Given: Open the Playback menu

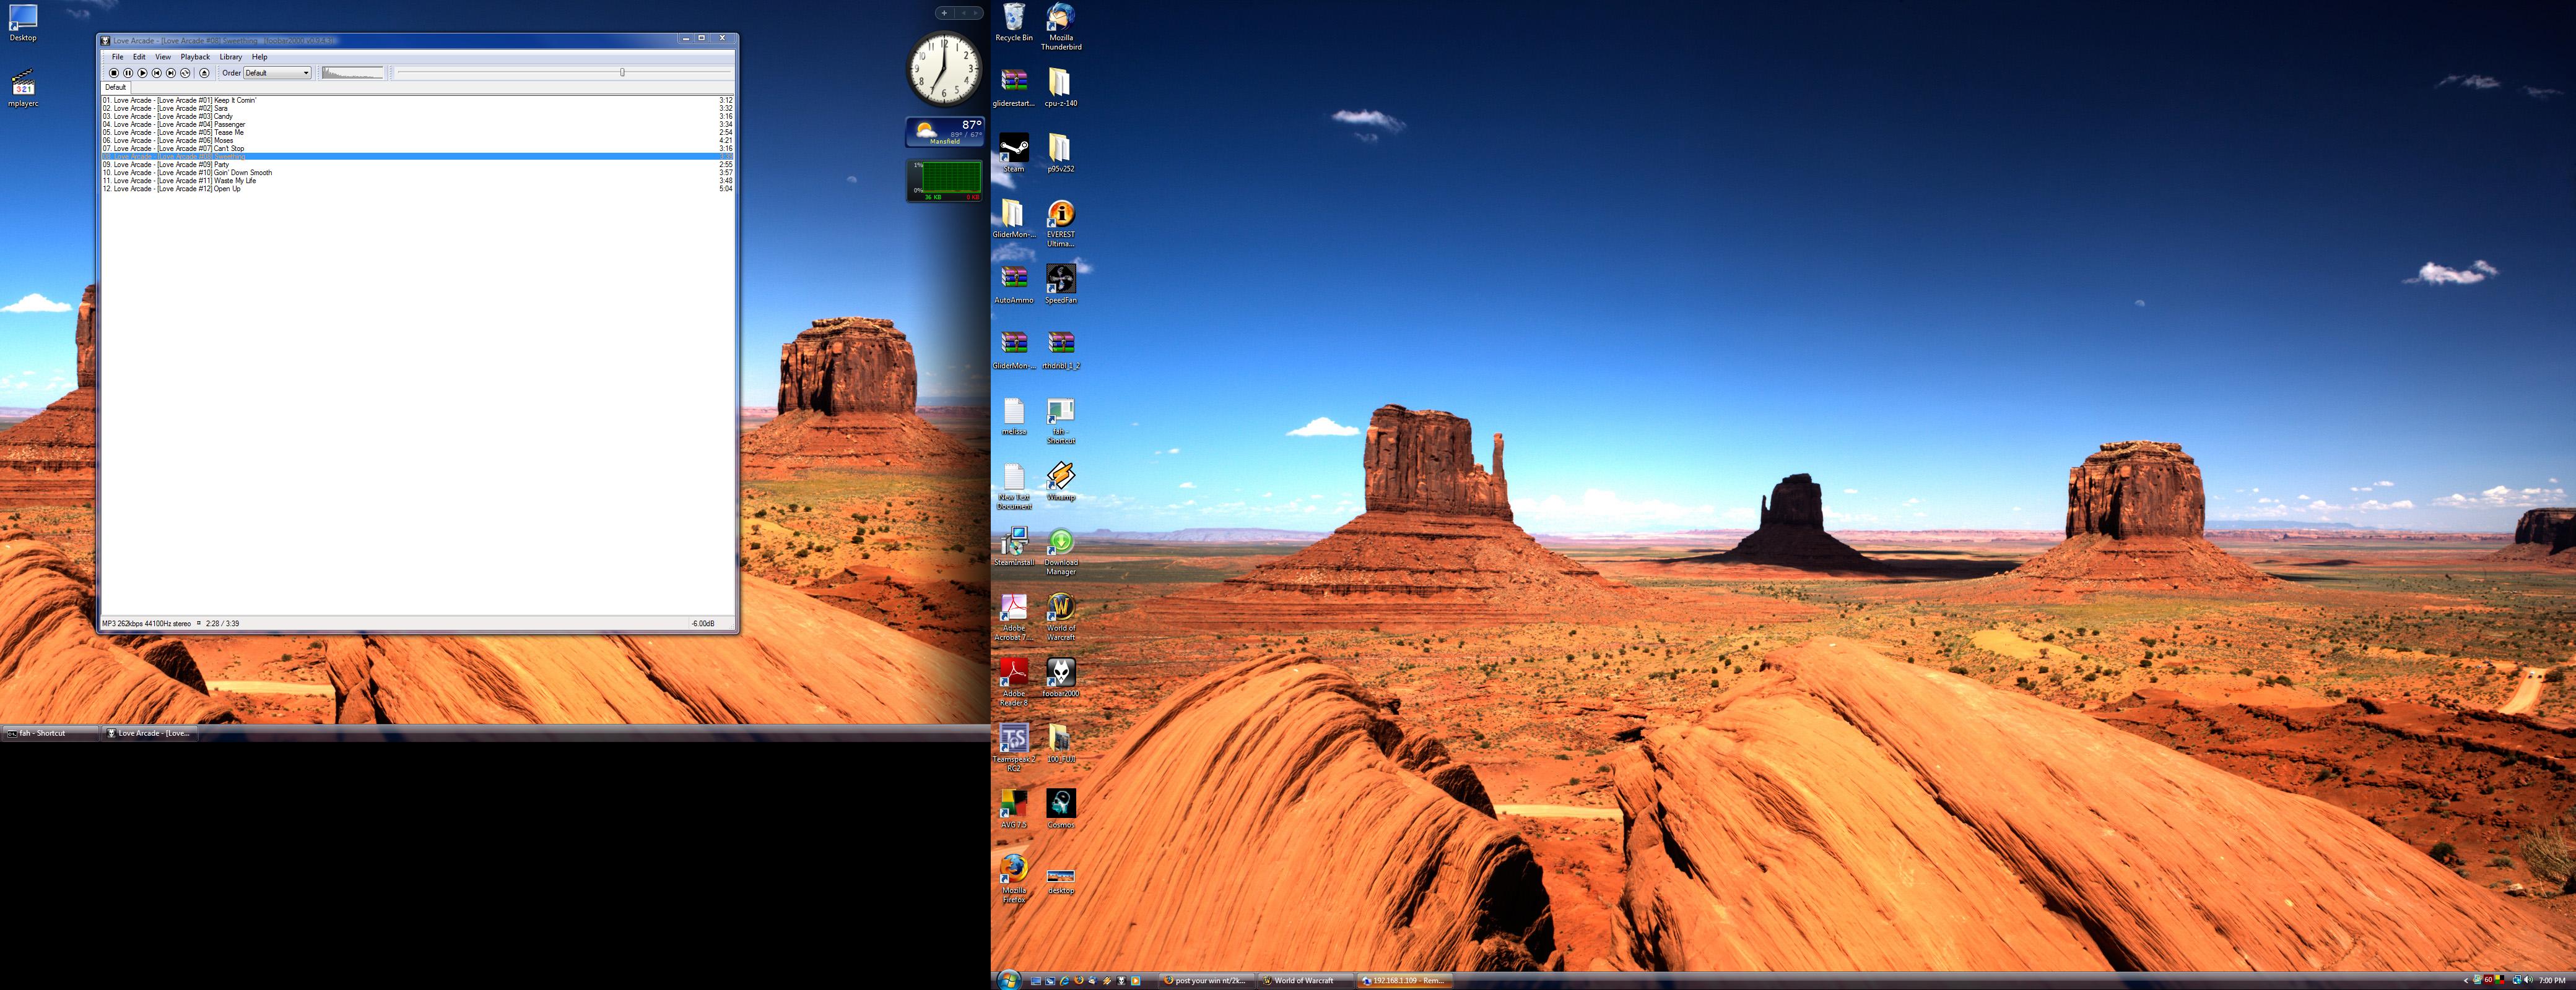Looking at the screenshot, I should 195,57.
